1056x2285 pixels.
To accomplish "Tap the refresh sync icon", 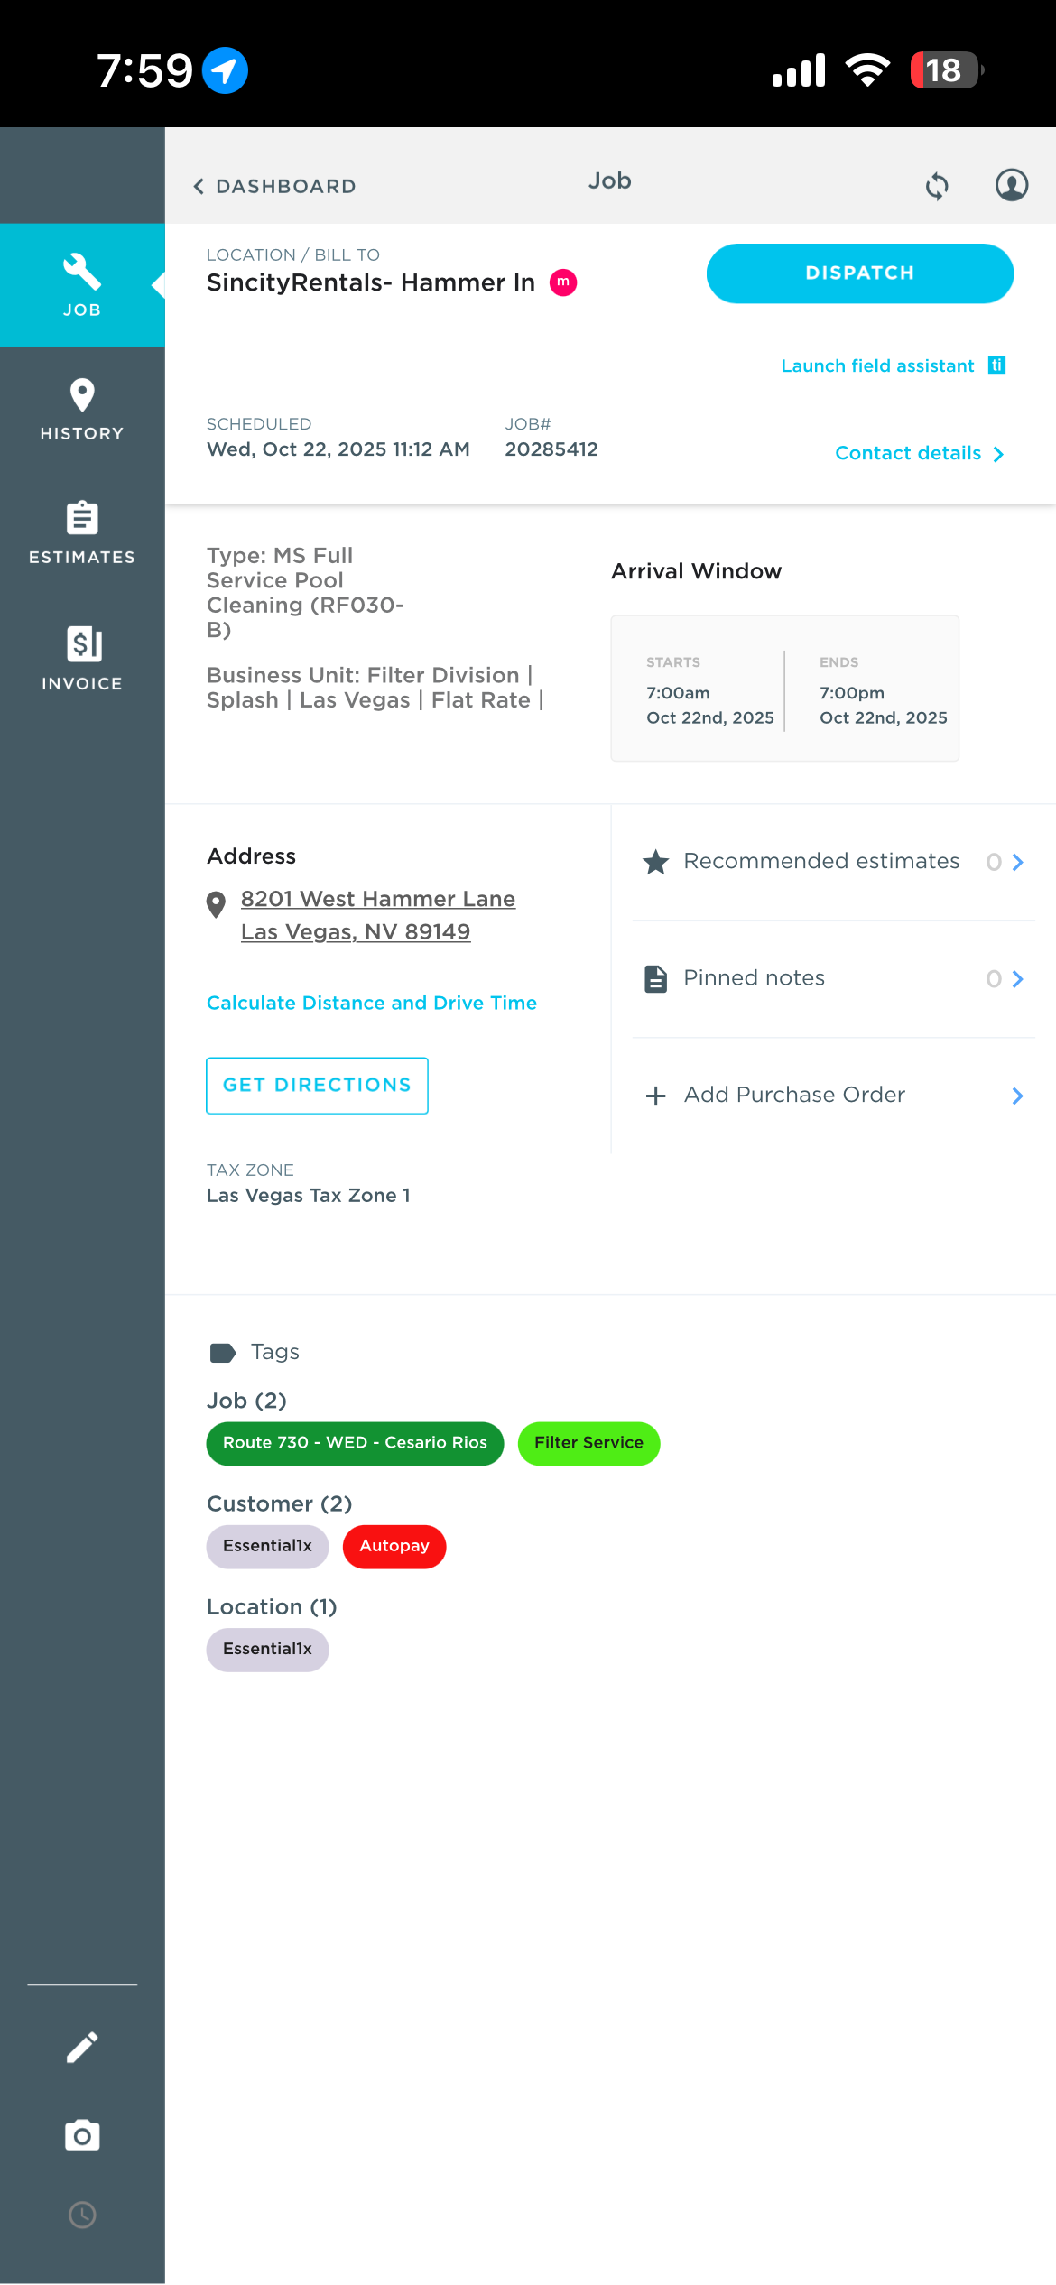I will (x=937, y=186).
